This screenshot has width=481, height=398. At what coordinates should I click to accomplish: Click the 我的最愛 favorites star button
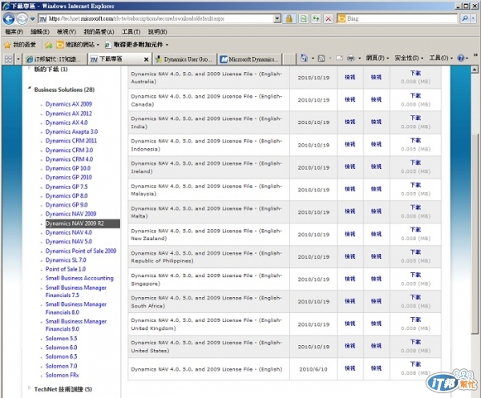click(x=20, y=45)
